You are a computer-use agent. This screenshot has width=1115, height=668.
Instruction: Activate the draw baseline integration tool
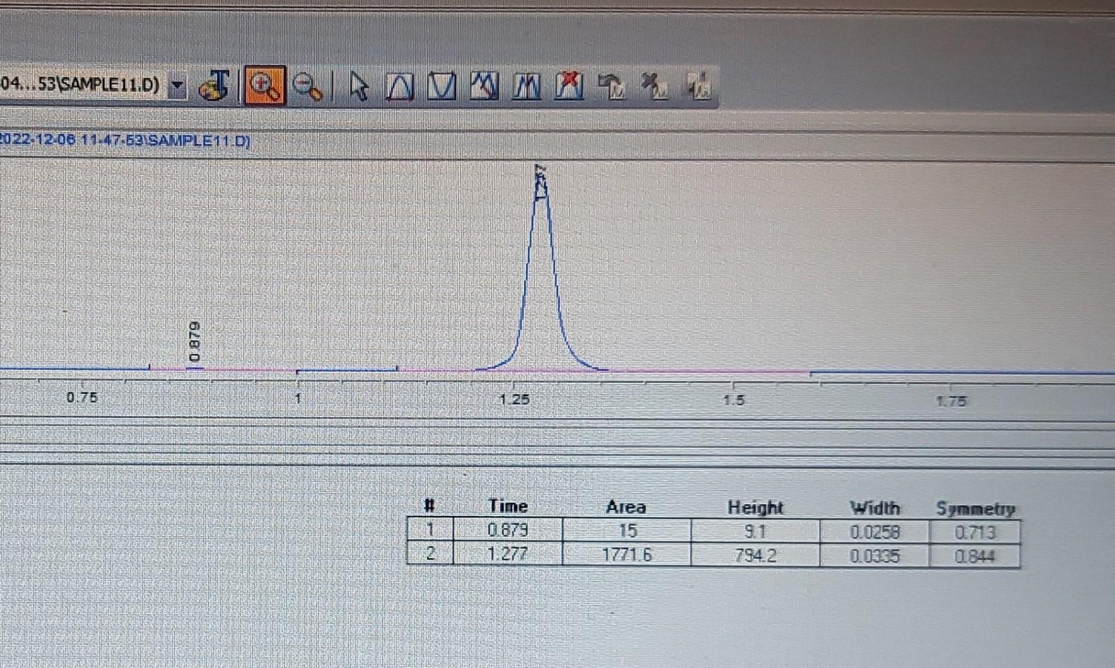click(x=400, y=87)
